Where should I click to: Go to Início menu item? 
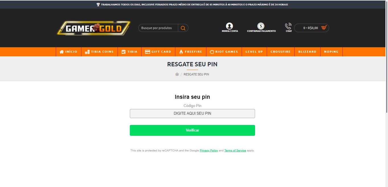click(x=69, y=52)
